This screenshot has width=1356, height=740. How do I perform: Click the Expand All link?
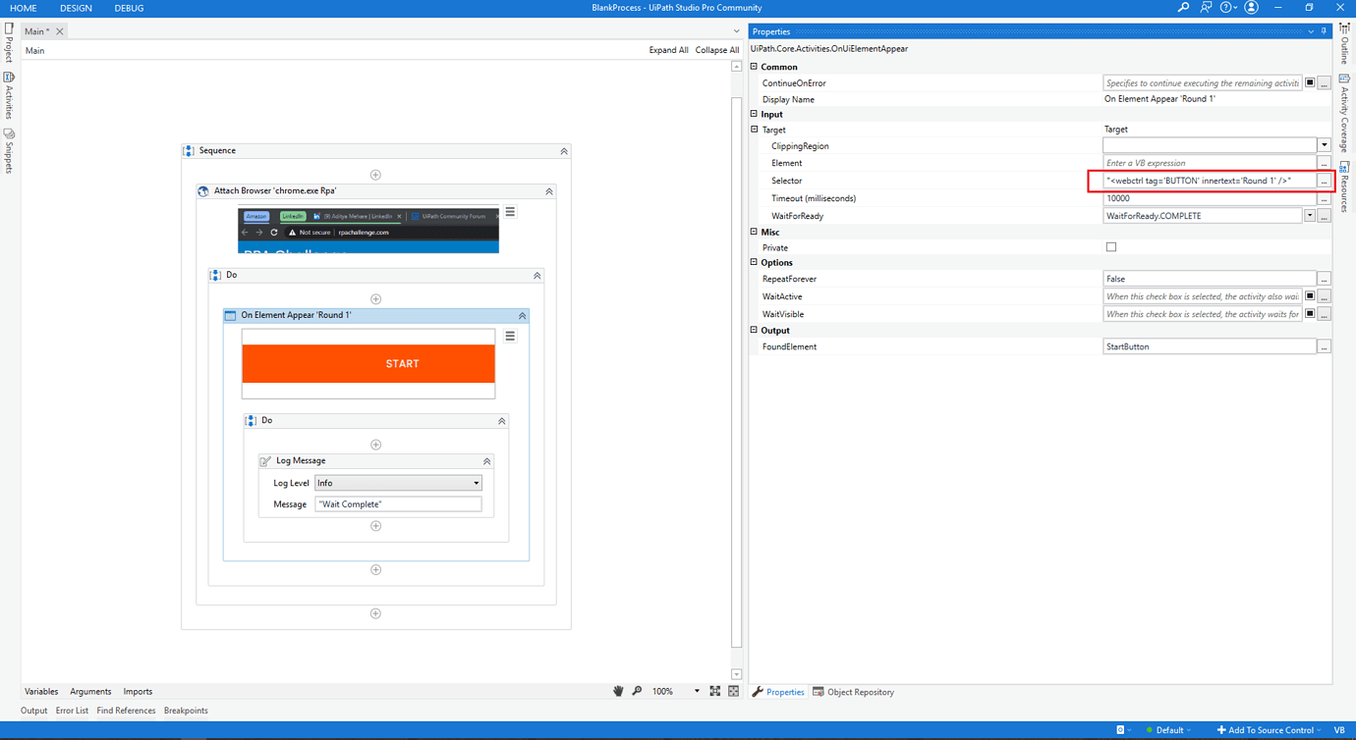(669, 49)
